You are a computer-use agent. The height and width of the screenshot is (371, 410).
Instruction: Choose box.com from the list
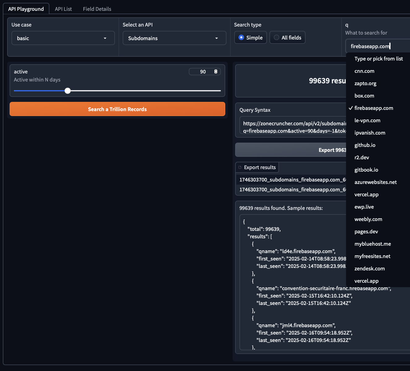click(x=378, y=96)
